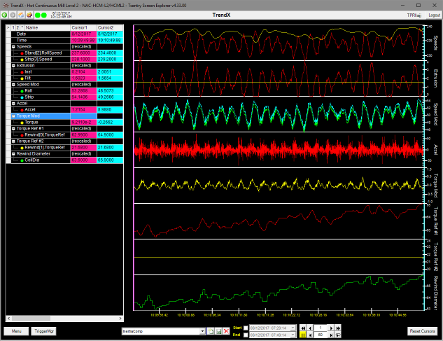
Task: Click the fast rewind double-arrow button
Action: point(303,328)
